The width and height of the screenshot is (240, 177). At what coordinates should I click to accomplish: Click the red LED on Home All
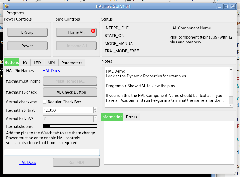pyautogui.click(x=93, y=31)
